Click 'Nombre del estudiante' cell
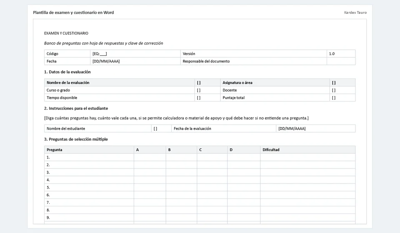Image resolution: width=400 pixels, height=233 pixels. 97,129
